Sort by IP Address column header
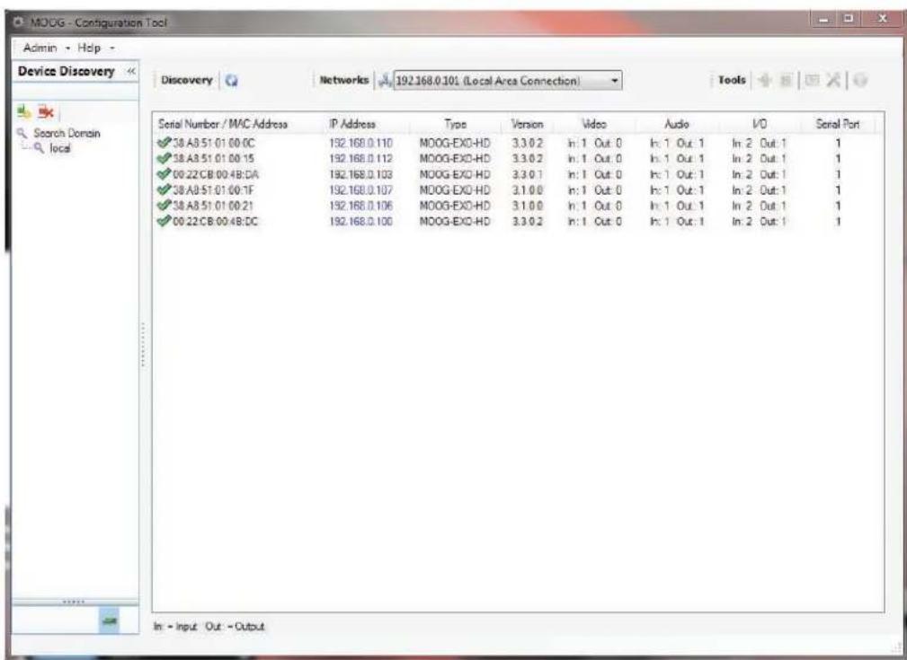This screenshot has height=660, width=907. tap(352, 124)
